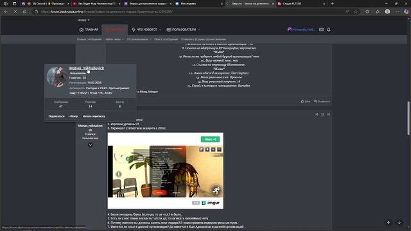Image resolution: width=411 pixels, height=231 pixels.
Task: Open a new browser tab with plus
Action: 332,4
